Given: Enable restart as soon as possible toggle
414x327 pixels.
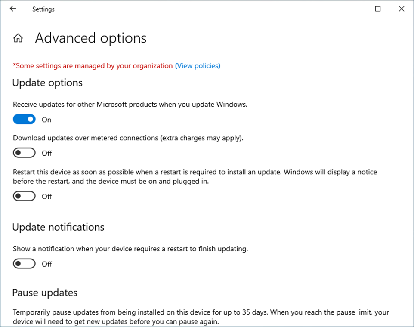Looking at the screenshot, I should 24,196.
